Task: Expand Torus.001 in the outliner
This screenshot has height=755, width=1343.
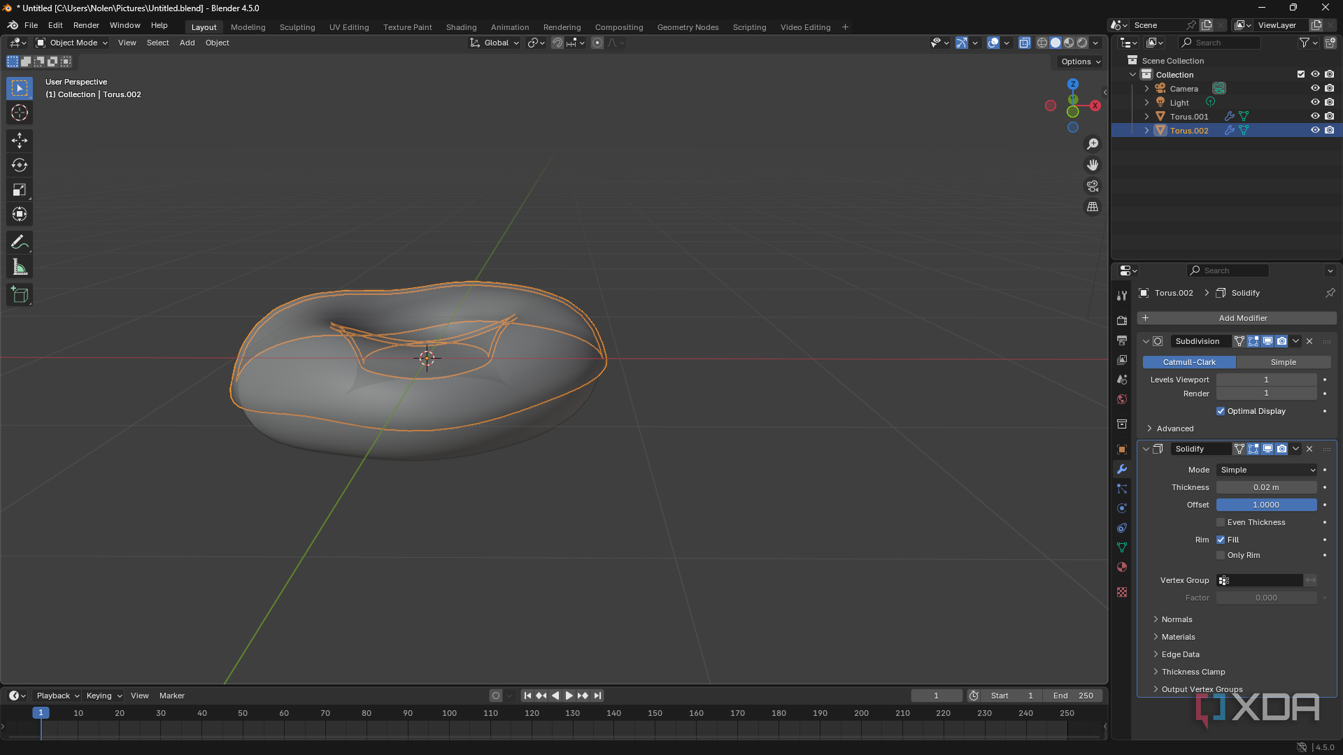Action: tap(1146, 116)
